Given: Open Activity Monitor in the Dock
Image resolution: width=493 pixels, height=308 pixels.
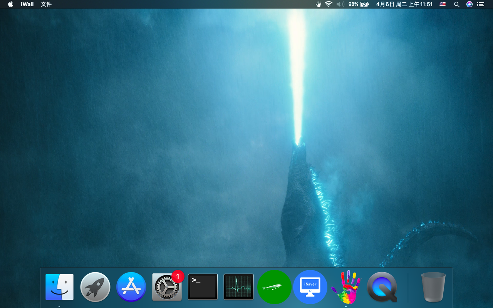Looking at the screenshot, I should [x=239, y=287].
